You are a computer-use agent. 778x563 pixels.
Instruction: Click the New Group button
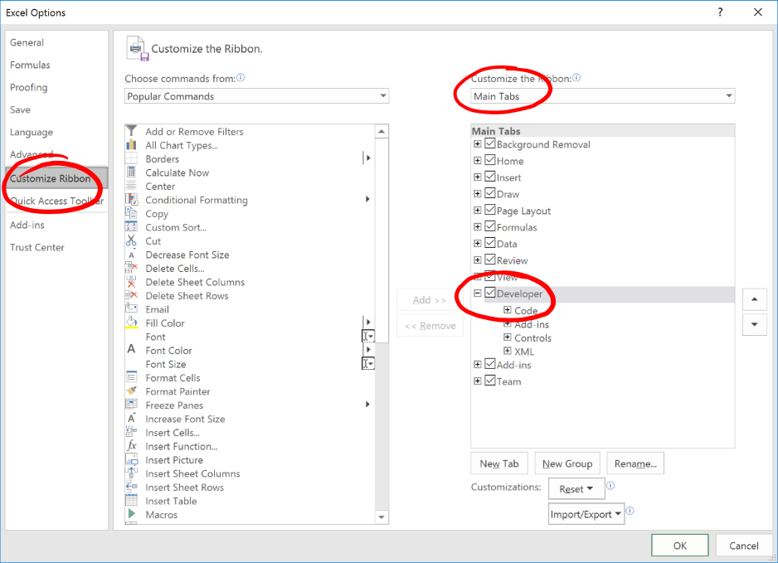tap(567, 464)
